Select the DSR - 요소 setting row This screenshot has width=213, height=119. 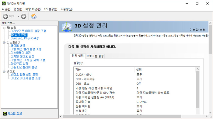(135, 84)
